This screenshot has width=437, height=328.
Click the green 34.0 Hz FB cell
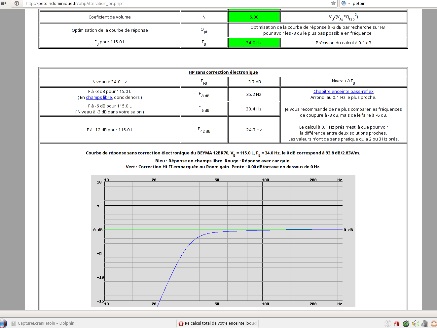coord(254,43)
